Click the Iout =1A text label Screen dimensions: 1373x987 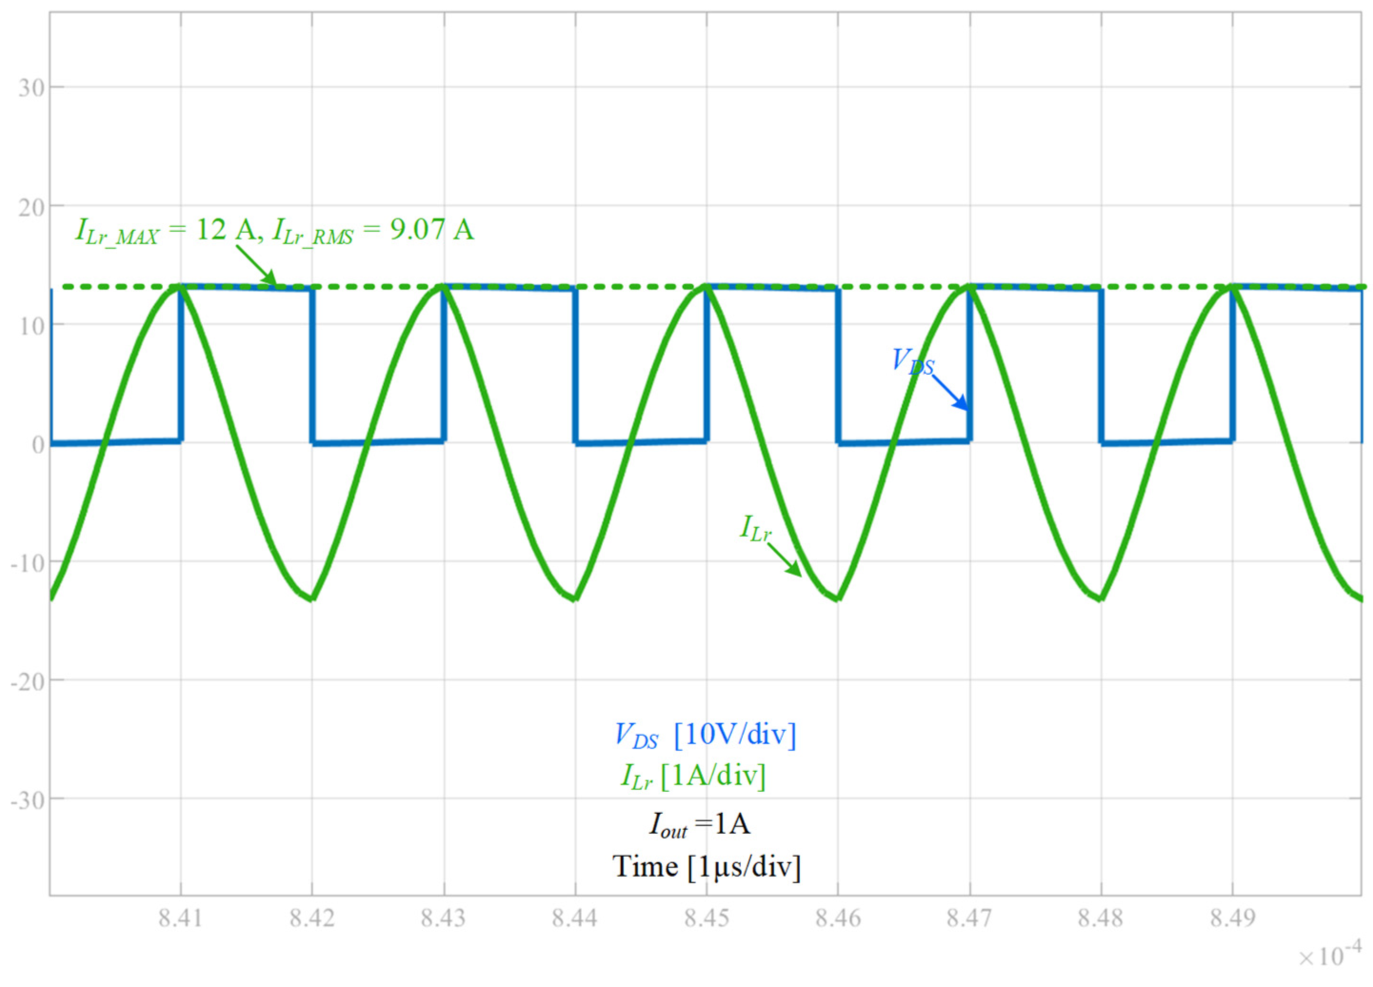700,824
